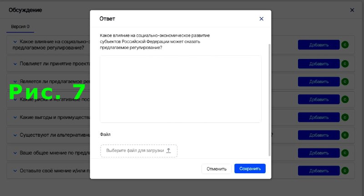Click Добавить for 'Какое влияние на социально' row
The height and width of the screenshot is (196, 364).
tap(319, 45)
